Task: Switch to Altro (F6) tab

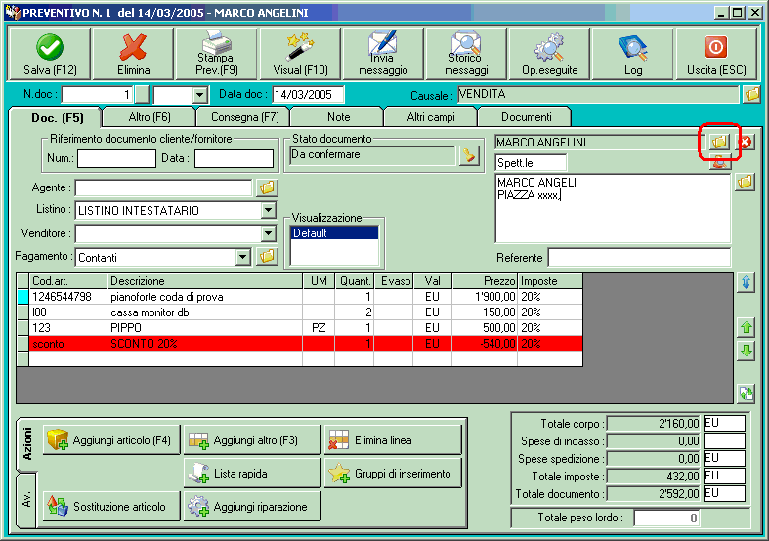Action: click(x=150, y=117)
